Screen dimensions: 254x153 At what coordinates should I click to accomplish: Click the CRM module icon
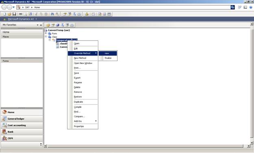tap(4, 138)
